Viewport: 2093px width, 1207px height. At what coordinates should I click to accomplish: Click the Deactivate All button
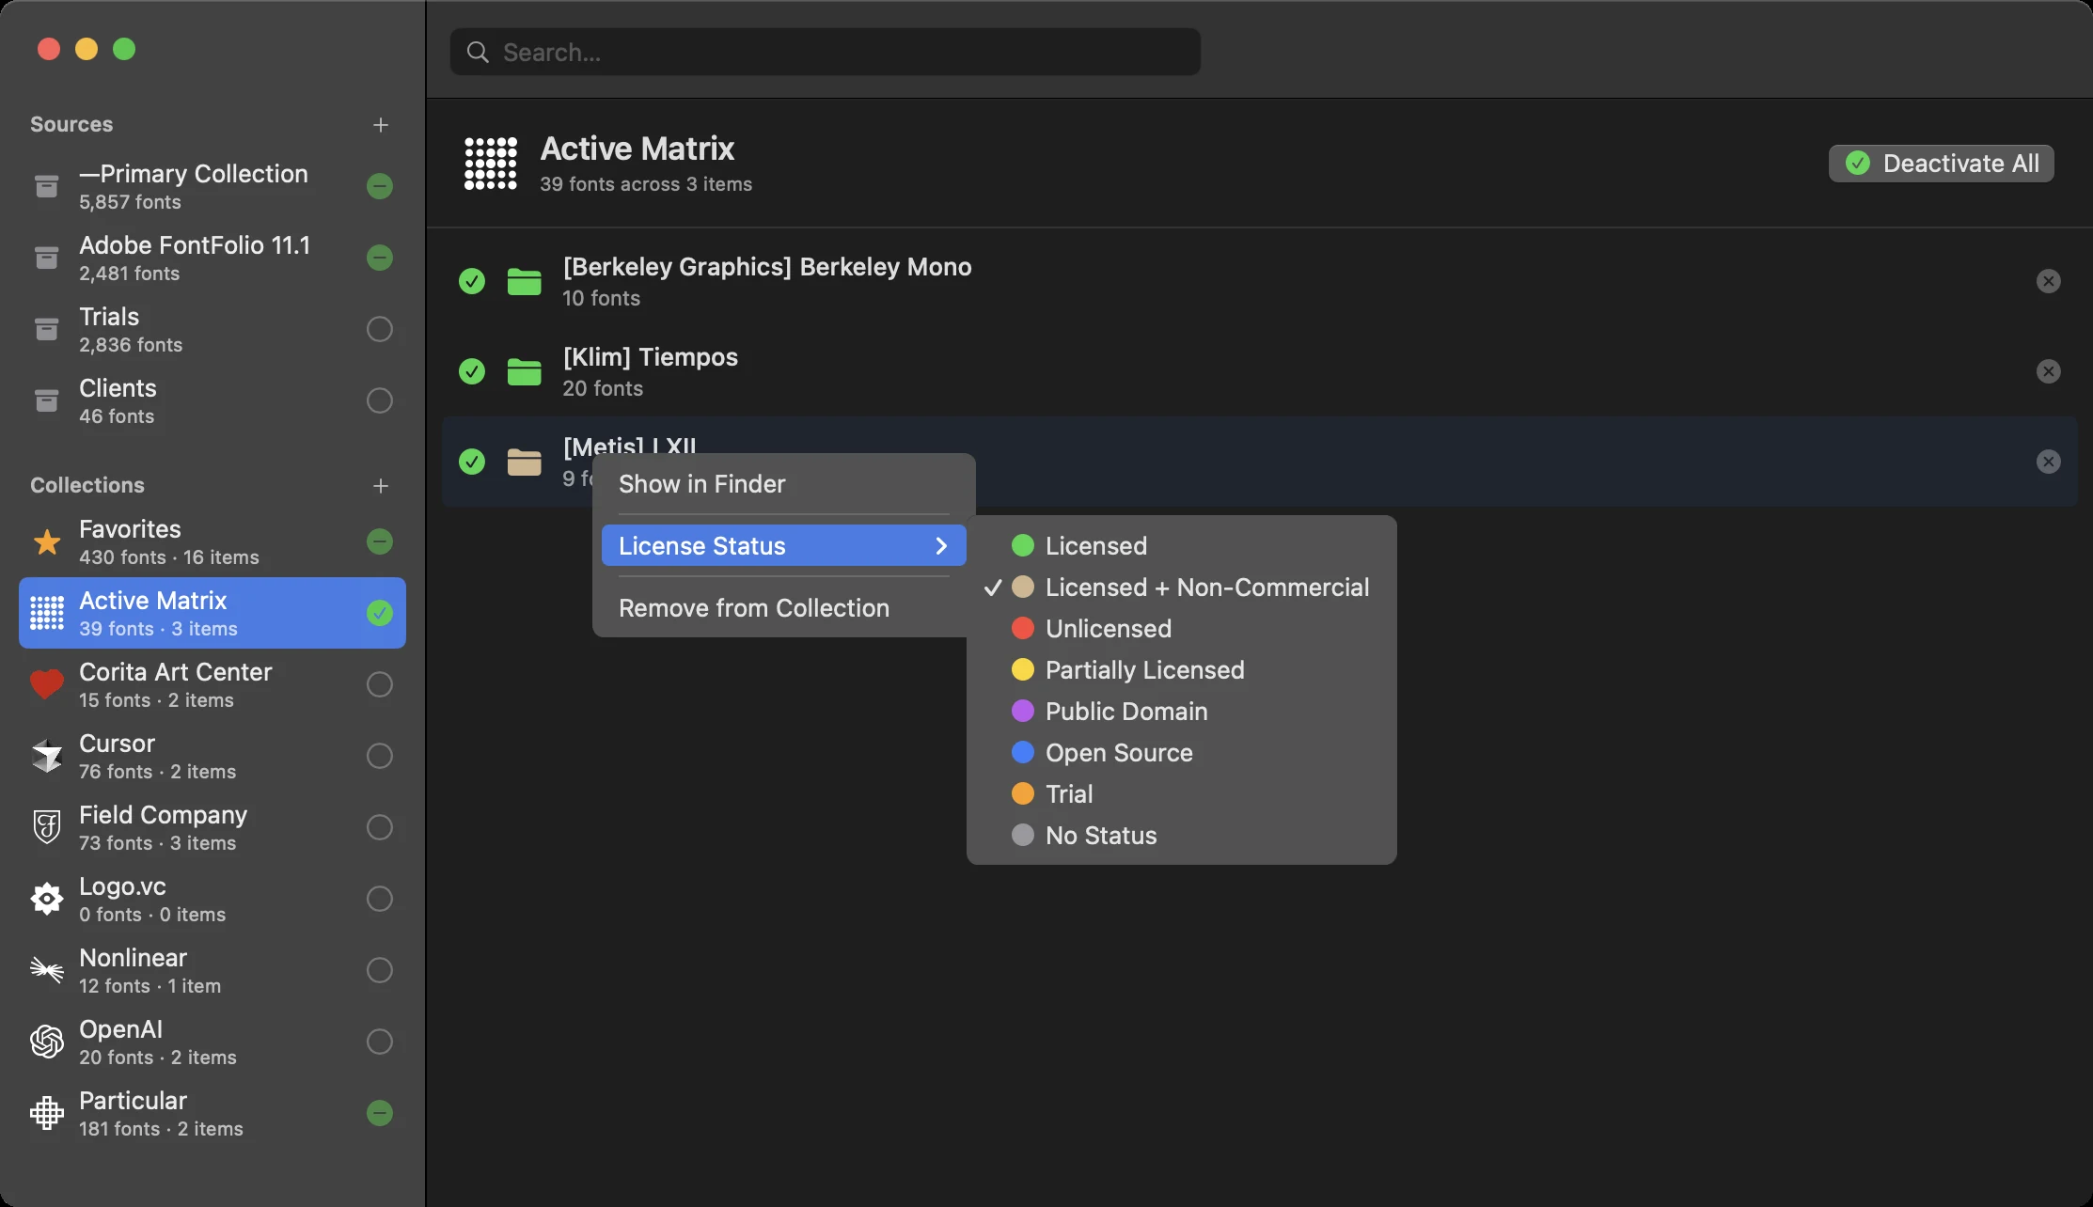[1942, 164]
